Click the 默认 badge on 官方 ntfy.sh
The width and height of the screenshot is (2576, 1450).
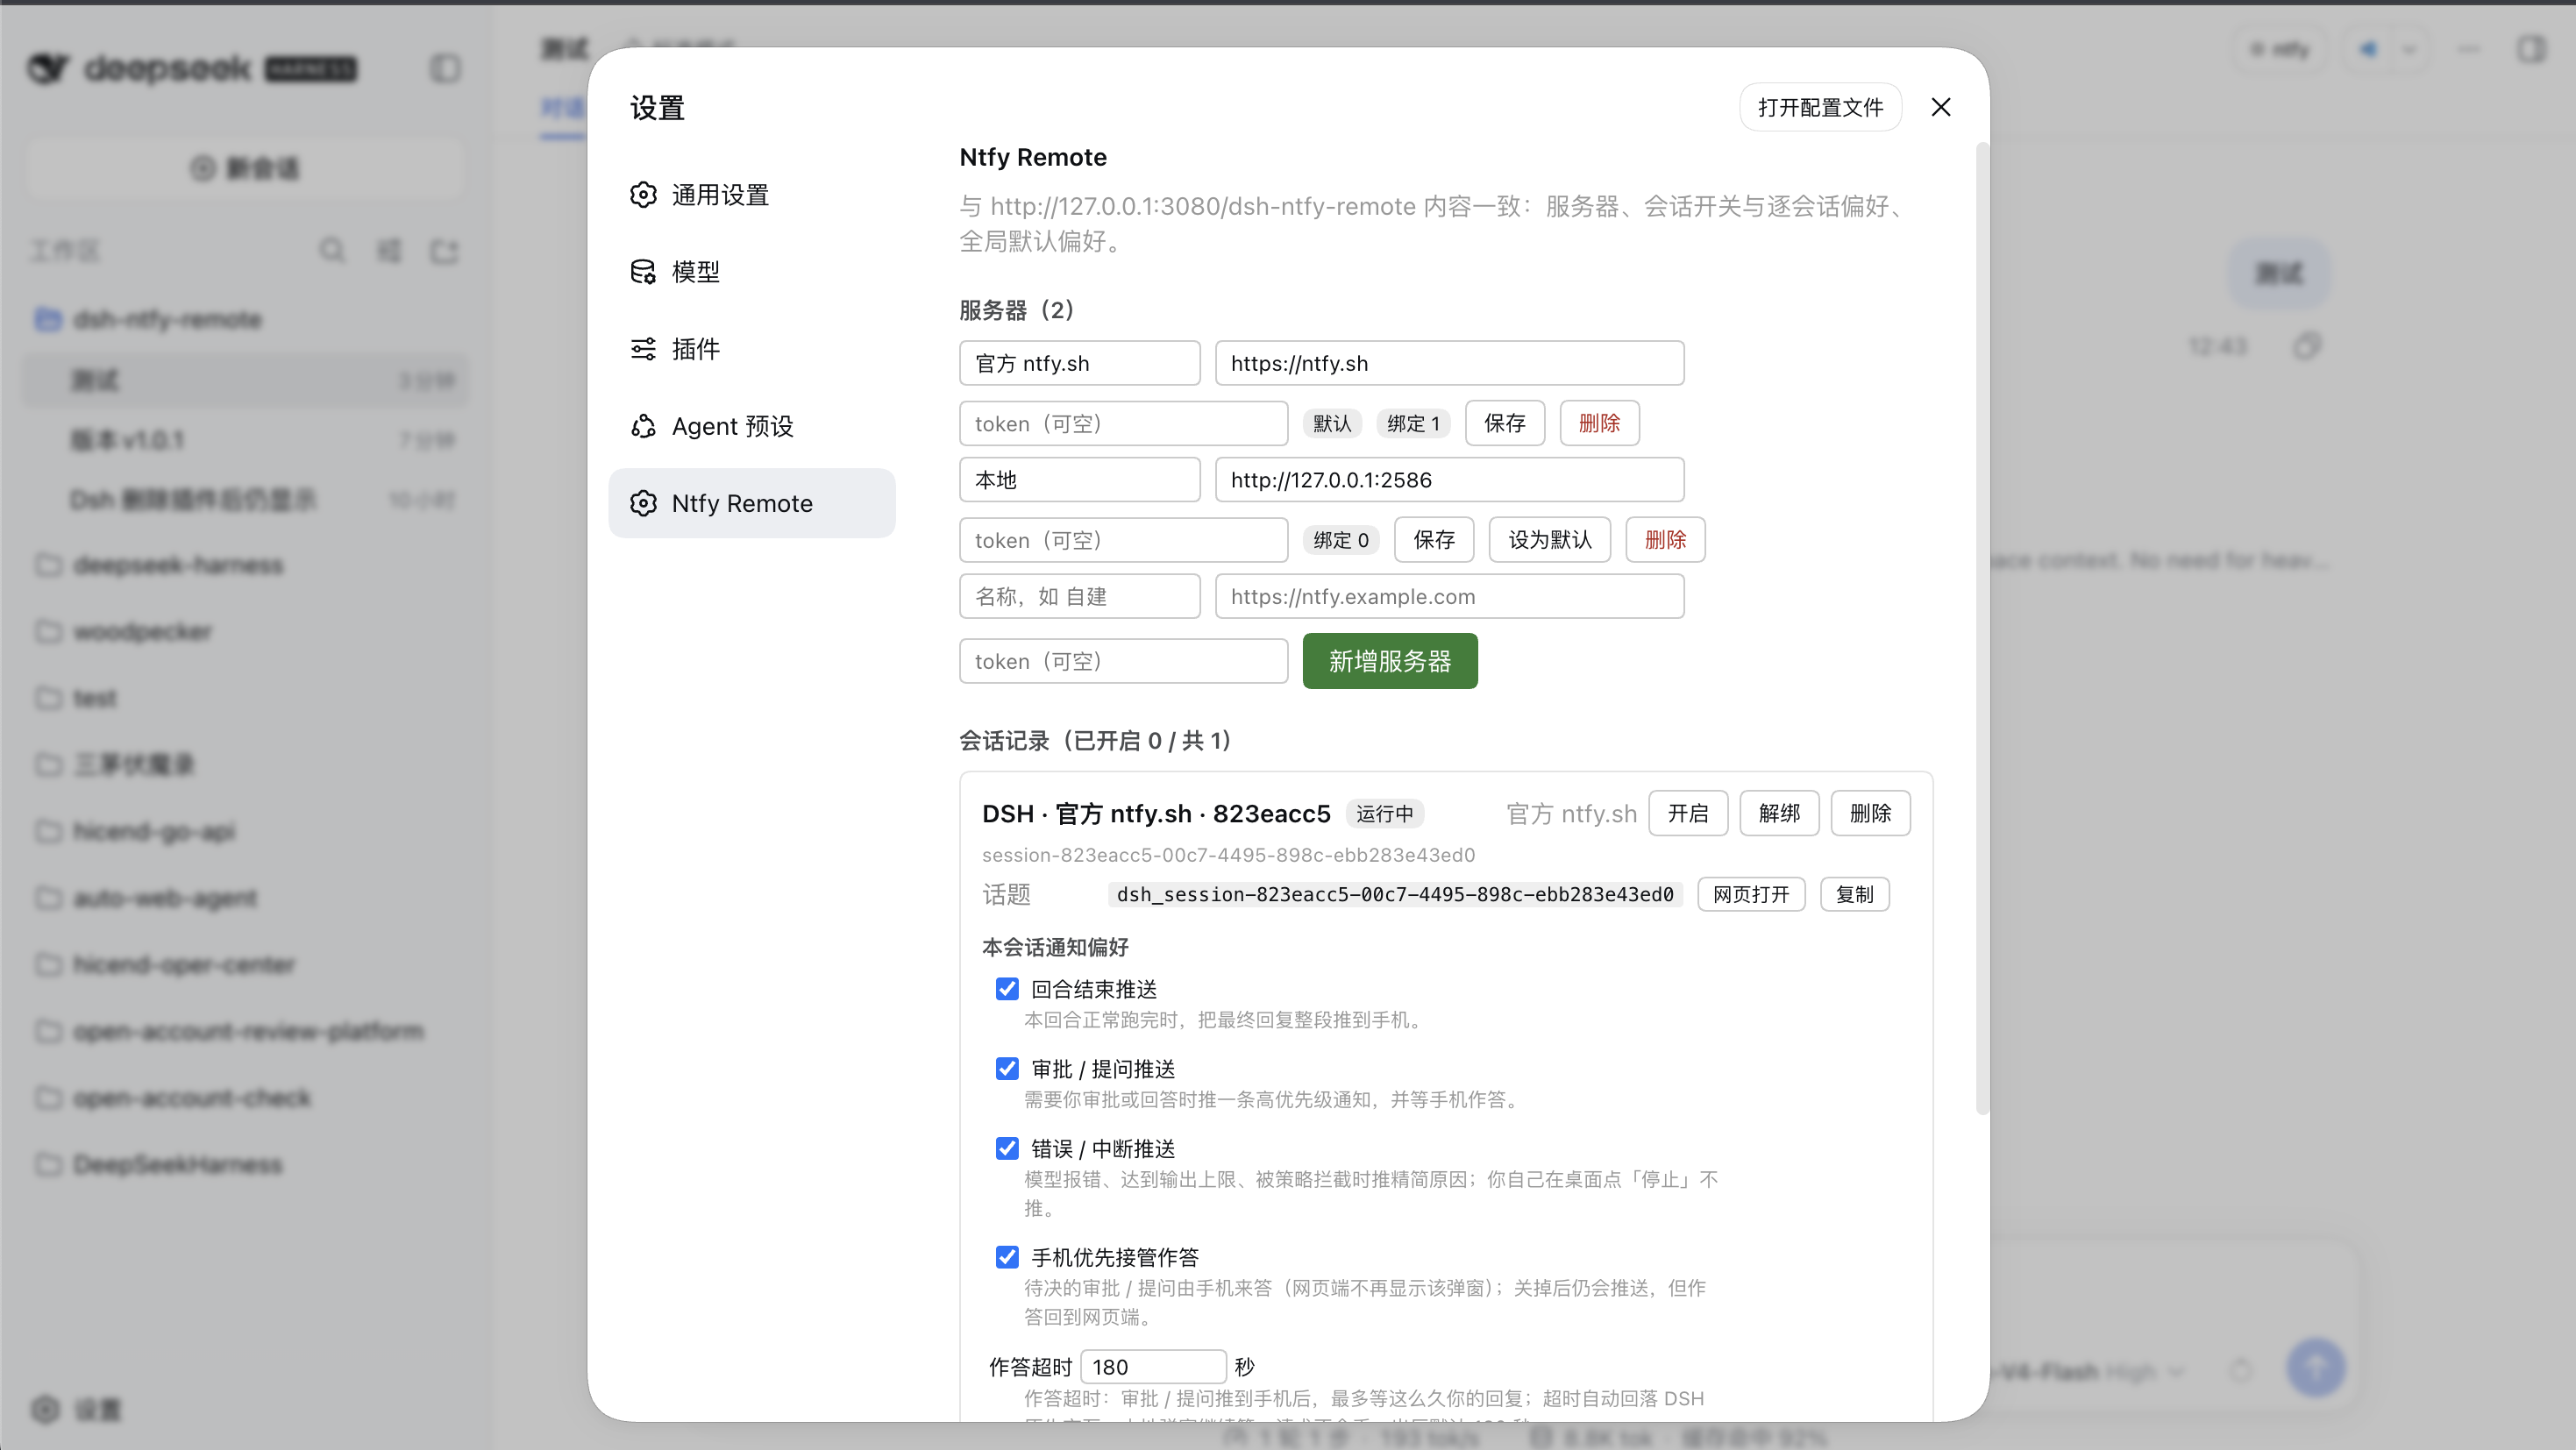pos(1332,423)
